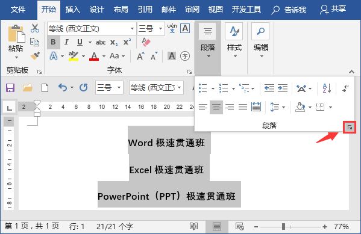This screenshot has height=234, width=361.
Task: Click the Cut scissors icon
Action: pos(35,28)
